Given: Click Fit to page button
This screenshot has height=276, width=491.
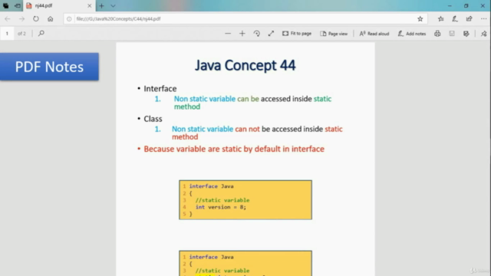Looking at the screenshot, I should pos(297,34).
